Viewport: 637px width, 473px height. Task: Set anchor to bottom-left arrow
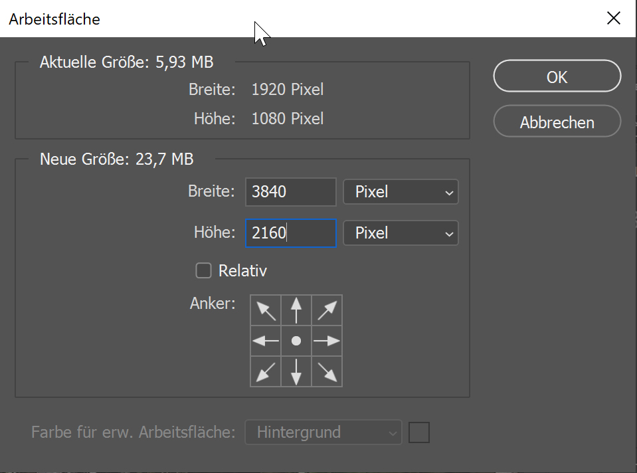pyautogui.click(x=266, y=371)
